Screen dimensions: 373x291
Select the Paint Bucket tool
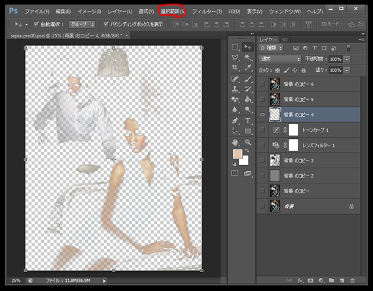click(x=248, y=99)
